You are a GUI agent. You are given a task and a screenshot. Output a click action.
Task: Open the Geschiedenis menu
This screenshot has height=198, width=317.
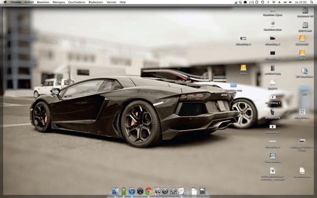(x=77, y=2)
